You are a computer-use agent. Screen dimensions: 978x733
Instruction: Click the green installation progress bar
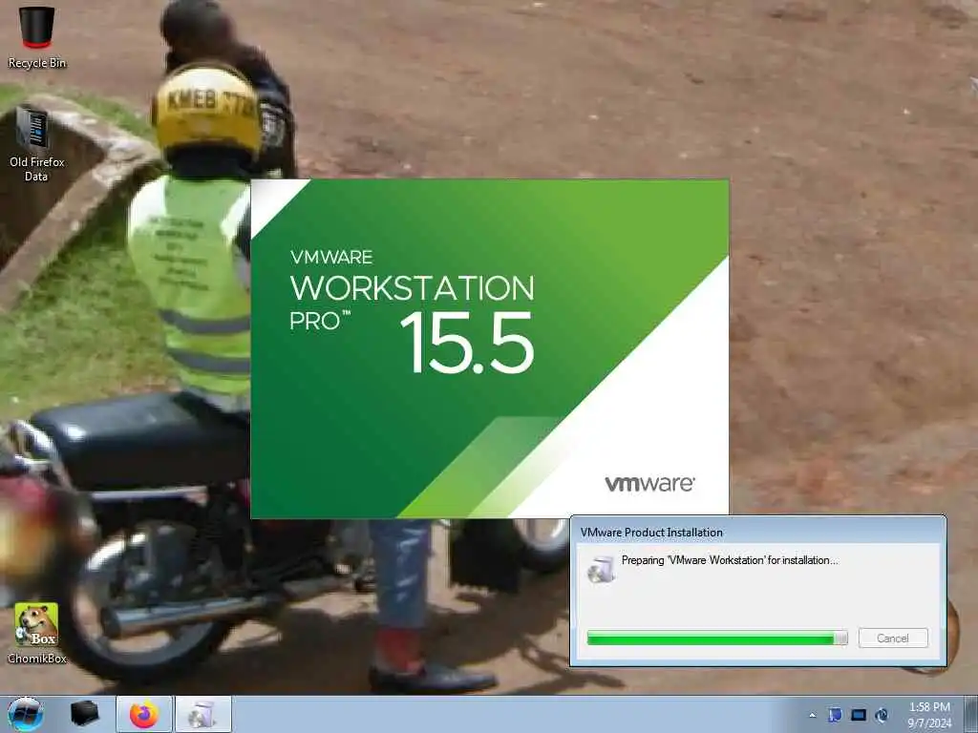[717, 638]
